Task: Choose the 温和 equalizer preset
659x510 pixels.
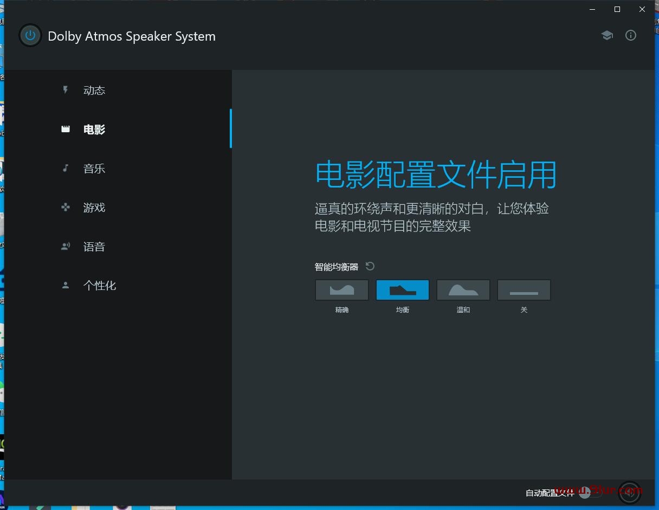Action: [x=463, y=290]
